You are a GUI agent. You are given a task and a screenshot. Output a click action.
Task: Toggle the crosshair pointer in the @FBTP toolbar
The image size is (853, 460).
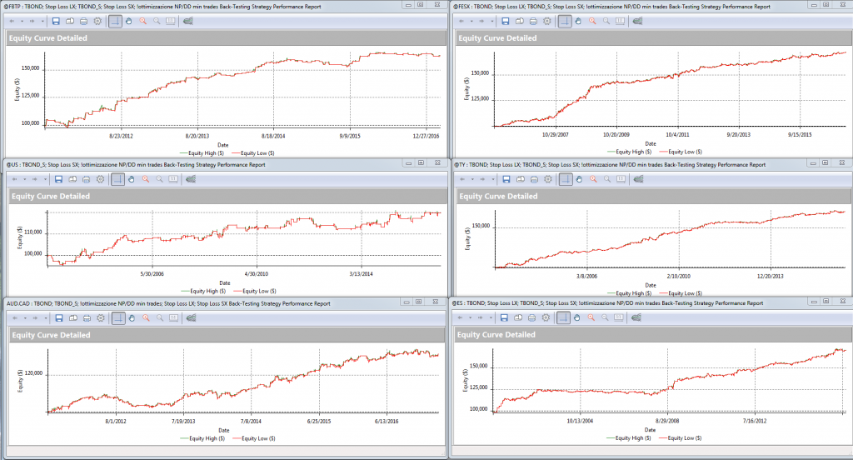[115, 21]
